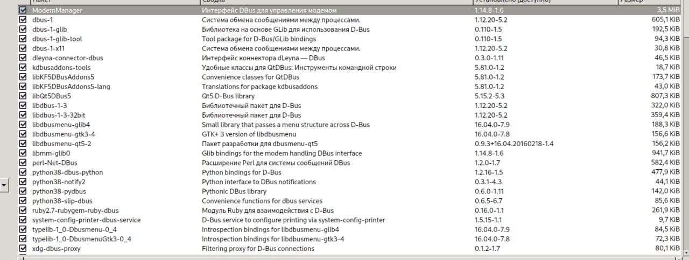This screenshot has height=260, width=689.
Task: Click summary "Python interface to DBus notifications"
Action: (x=259, y=182)
